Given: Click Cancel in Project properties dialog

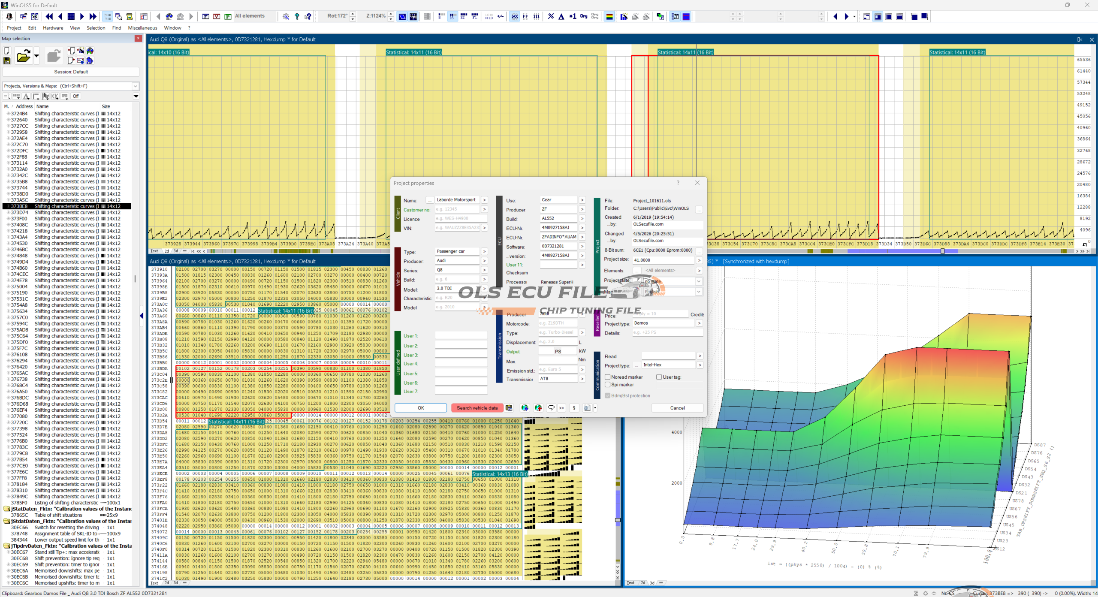Looking at the screenshot, I should click(x=677, y=408).
